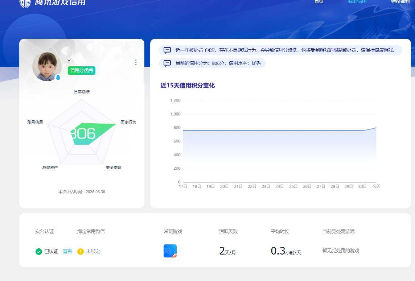
Task: Click the 安全贡献 radar axis label
Action: click(x=114, y=168)
